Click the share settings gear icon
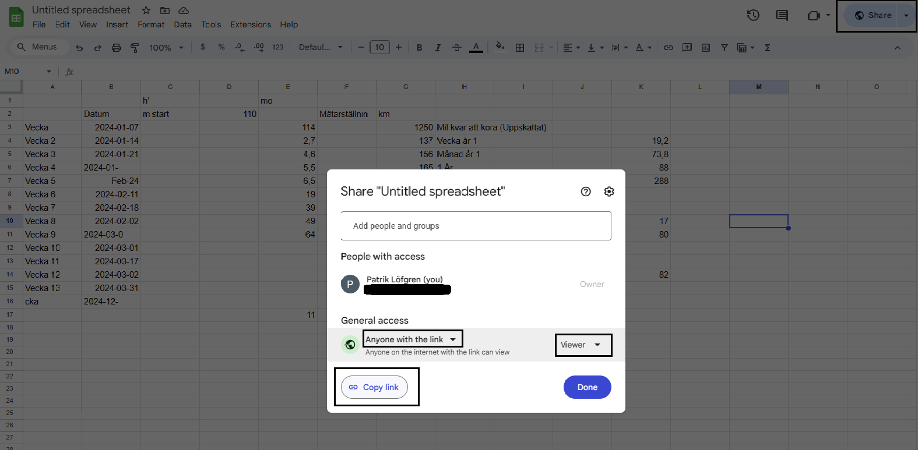Screen dimensions: 918x450 pyautogui.click(x=609, y=192)
